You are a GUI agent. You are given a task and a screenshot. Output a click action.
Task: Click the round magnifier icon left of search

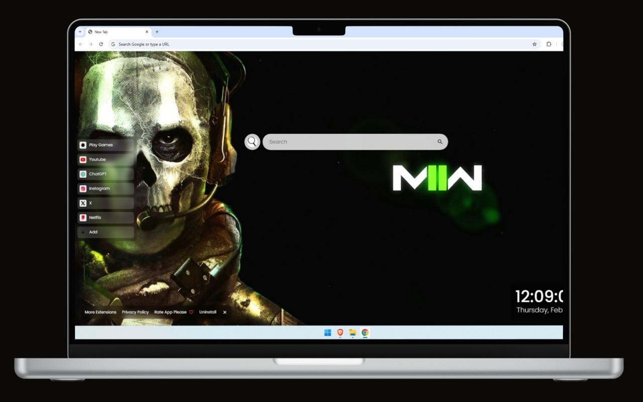point(252,142)
